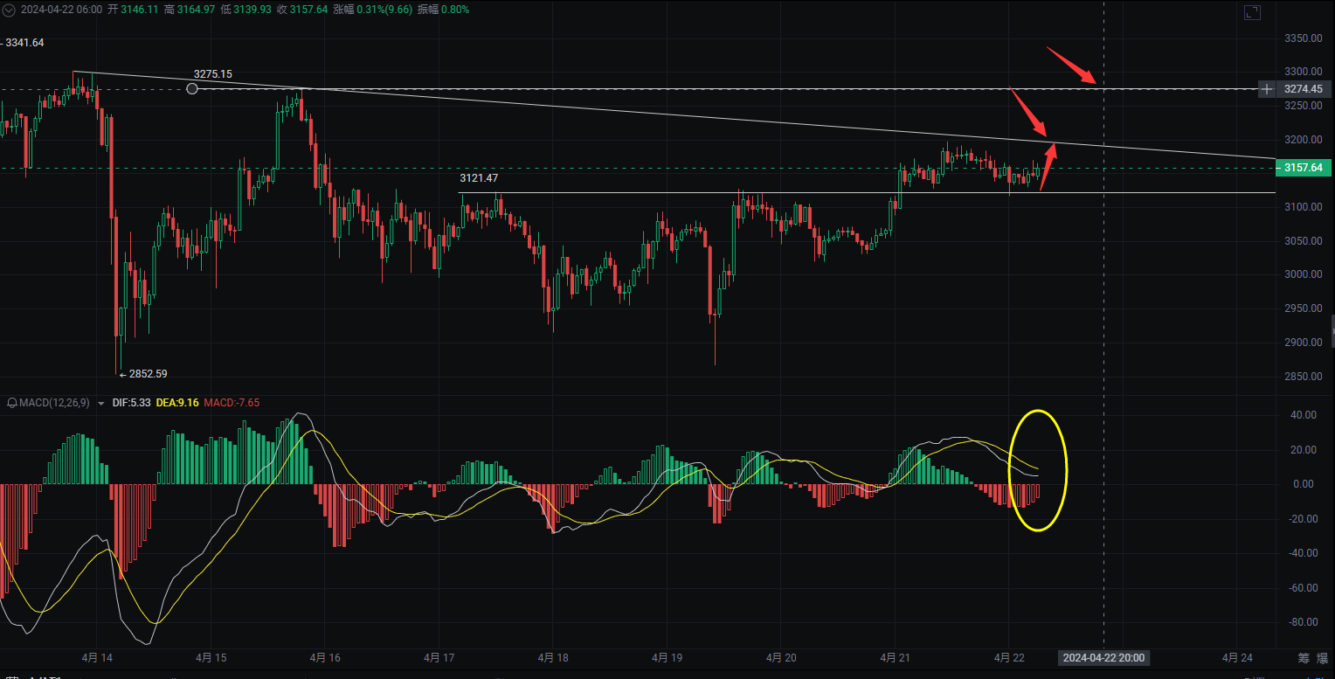Click the MACD:-7.65 value
This screenshot has height=679, width=1335.
[232, 403]
